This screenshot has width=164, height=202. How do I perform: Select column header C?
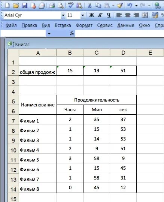click(97, 53)
